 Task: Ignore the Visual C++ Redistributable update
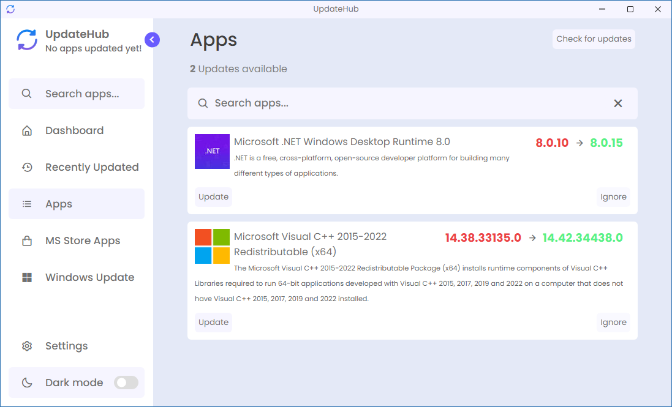pos(613,323)
